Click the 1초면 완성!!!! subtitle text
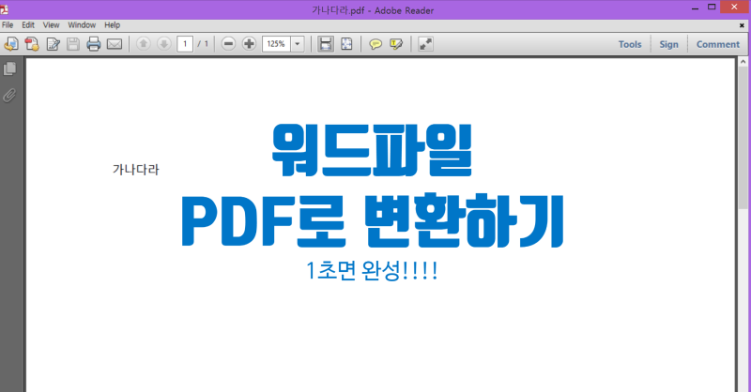Viewport: 751px width, 392px height. (x=372, y=271)
